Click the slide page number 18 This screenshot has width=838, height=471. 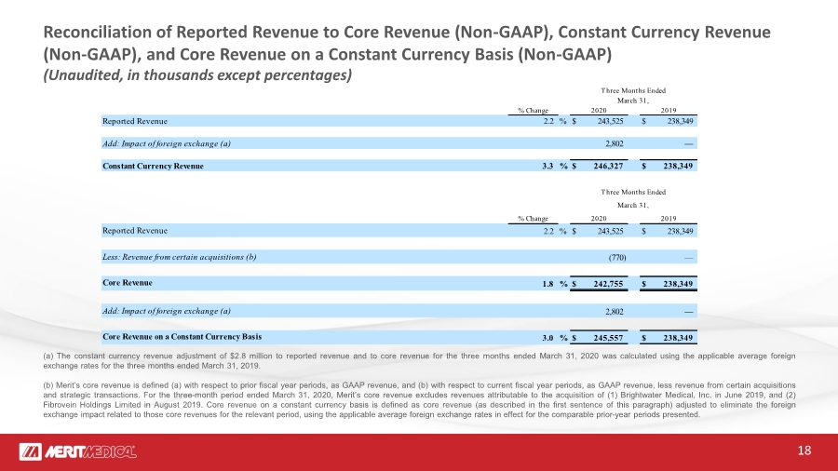point(804,451)
